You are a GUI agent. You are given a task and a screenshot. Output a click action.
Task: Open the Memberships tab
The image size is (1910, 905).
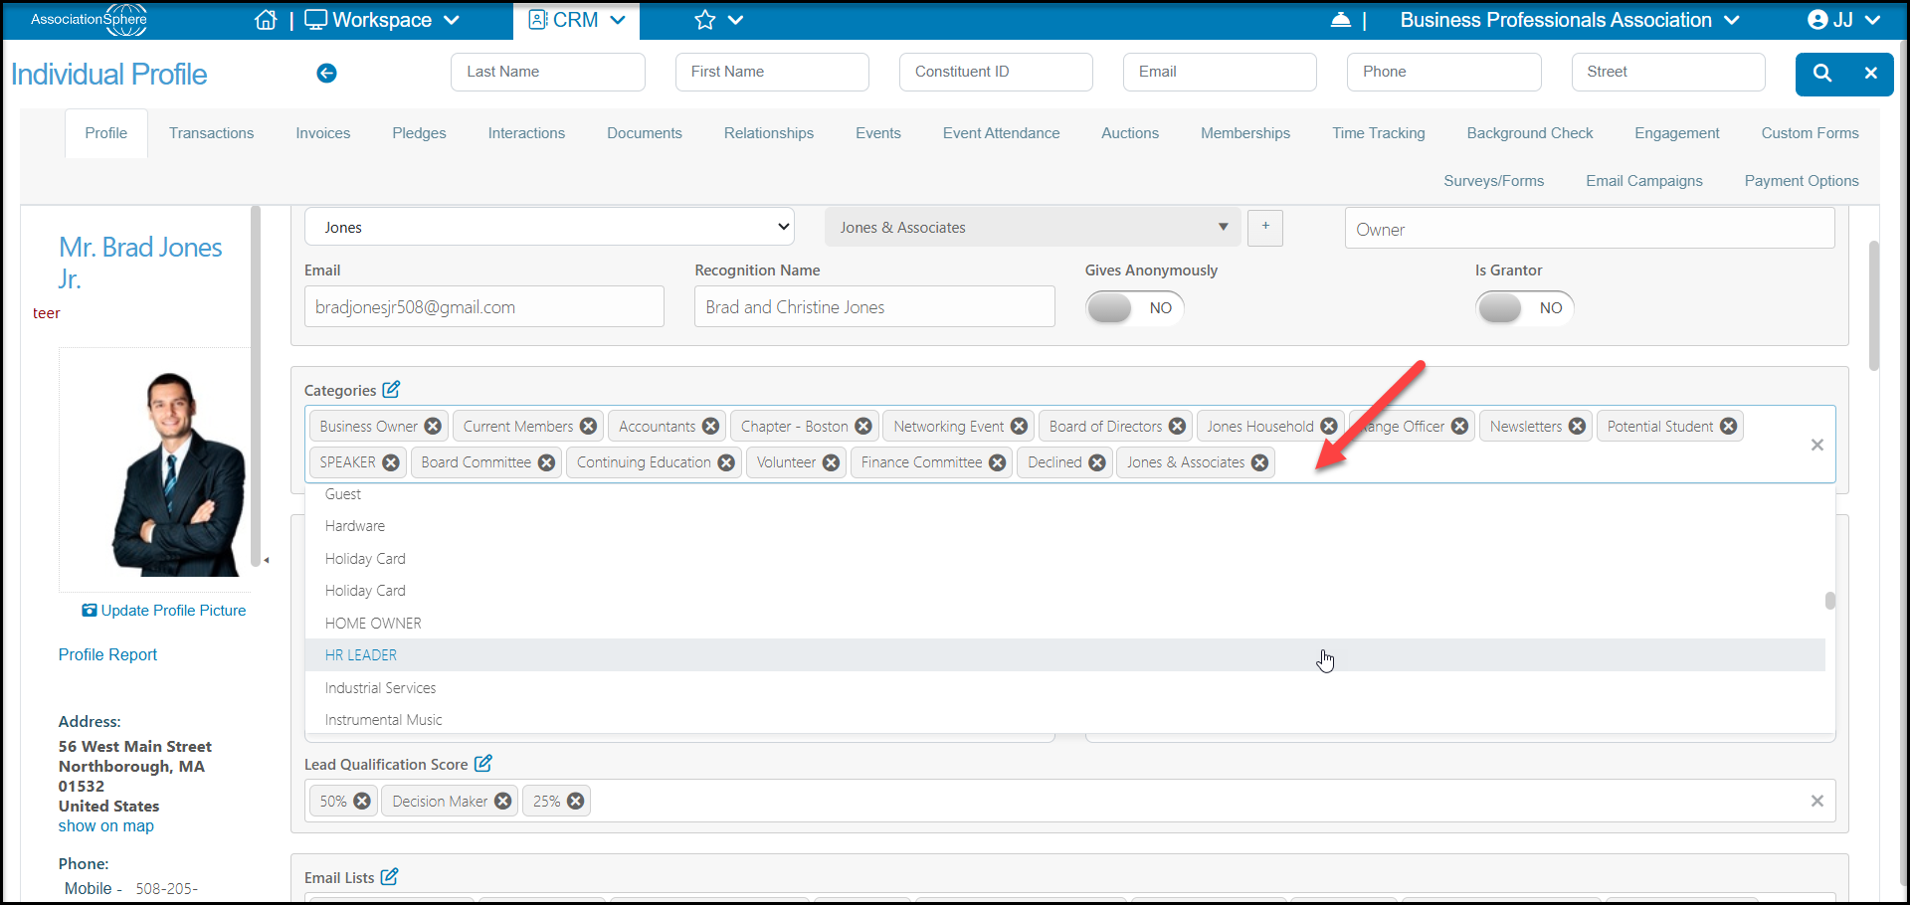(x=1245, y=133)
